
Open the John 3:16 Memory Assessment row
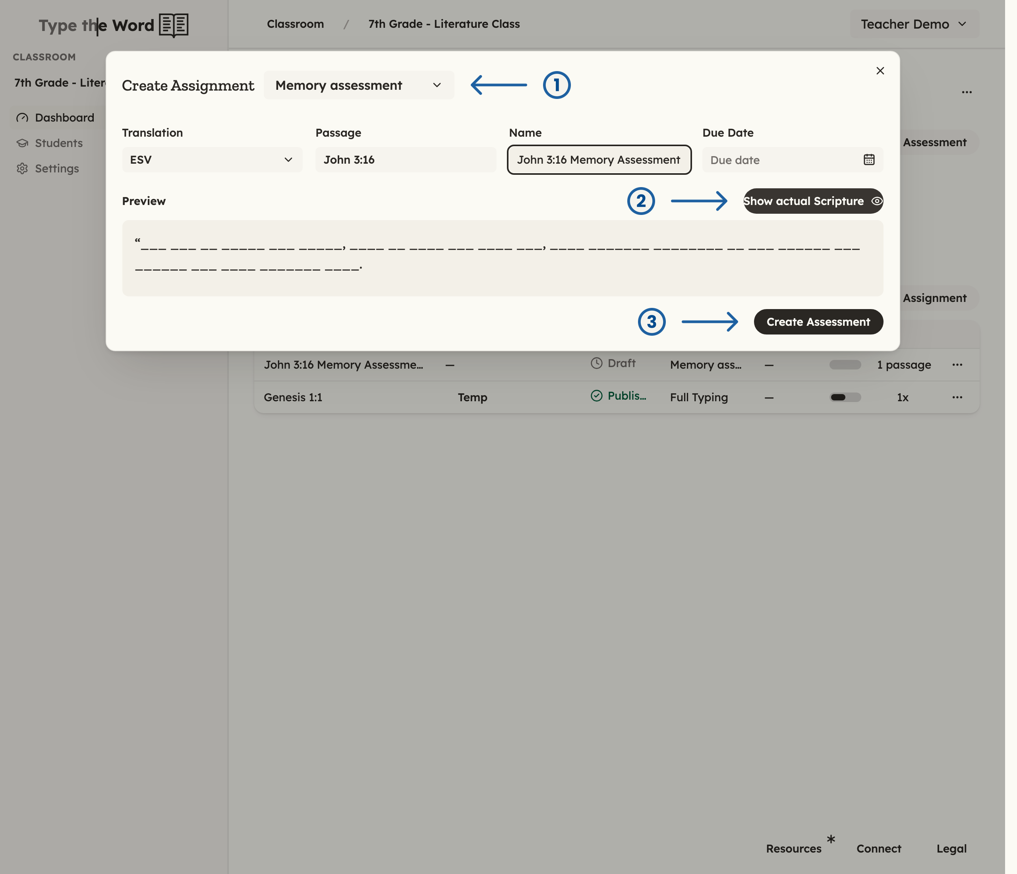pos(617,365)
